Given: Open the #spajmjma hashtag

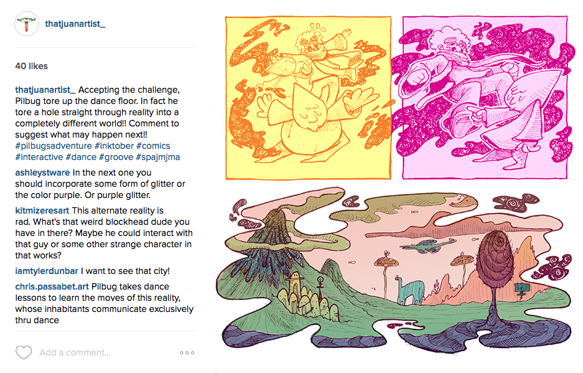Looking at the screenshot, I should [158, 157].
